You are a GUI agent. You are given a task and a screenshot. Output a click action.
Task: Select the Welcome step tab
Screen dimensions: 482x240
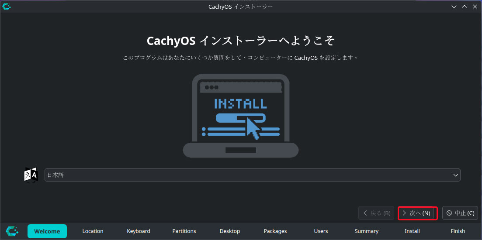[x=47, y=231]
